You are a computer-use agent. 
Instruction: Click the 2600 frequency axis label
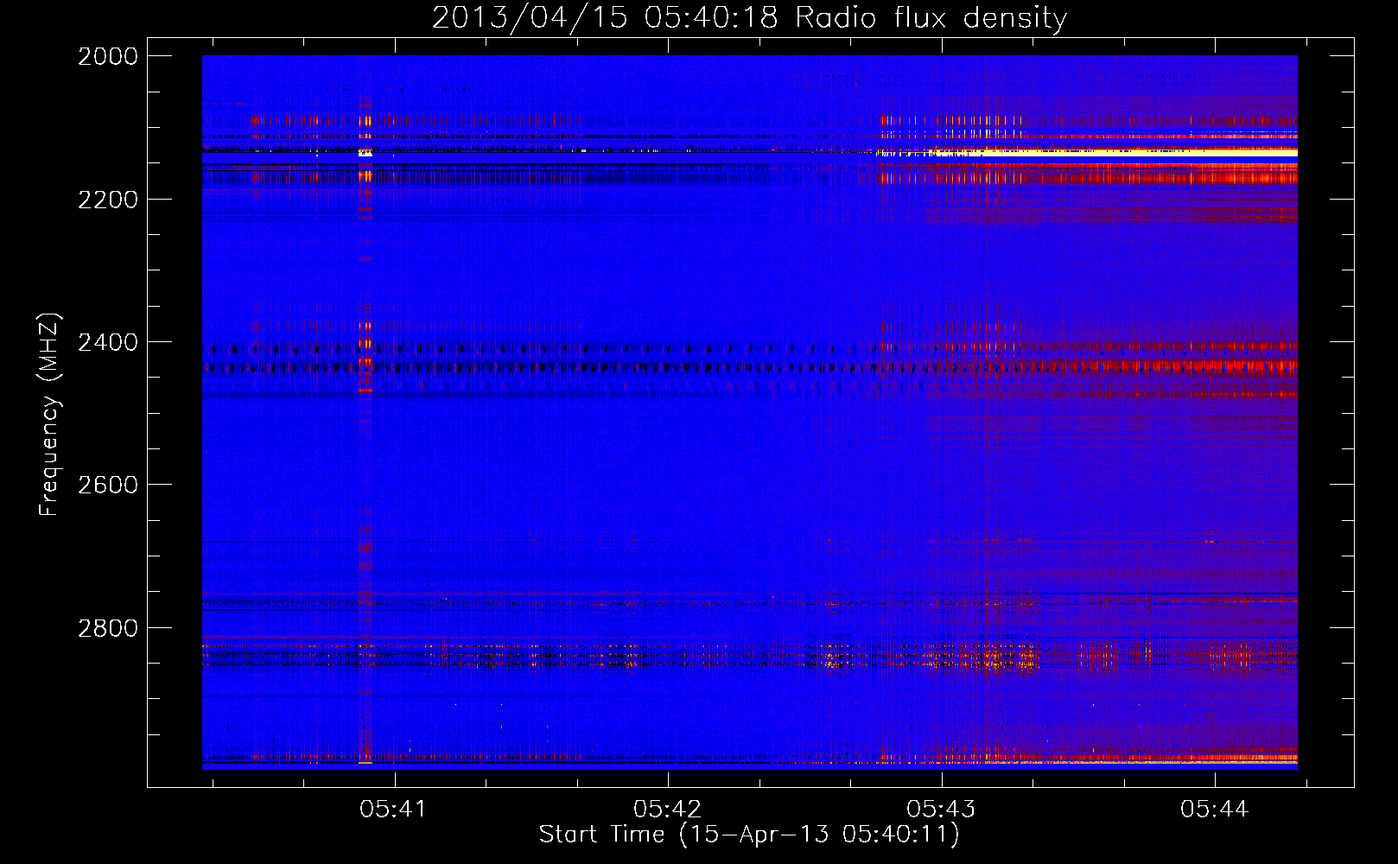pyautogui.click(x=108, y=485)
